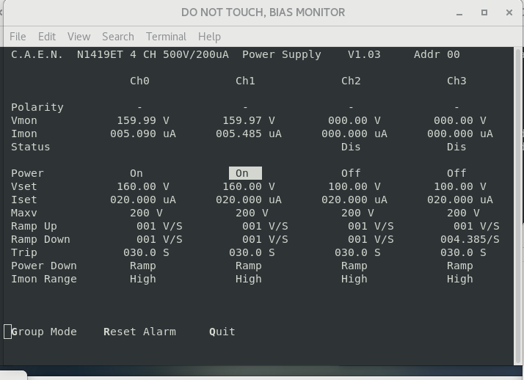Screen dimensions: 524x380
Task: Click the Ramp Up row label
Action: (34, 227)
